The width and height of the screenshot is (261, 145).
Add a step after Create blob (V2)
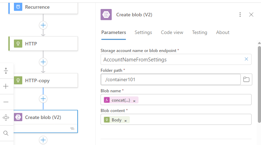coord(43,140)
